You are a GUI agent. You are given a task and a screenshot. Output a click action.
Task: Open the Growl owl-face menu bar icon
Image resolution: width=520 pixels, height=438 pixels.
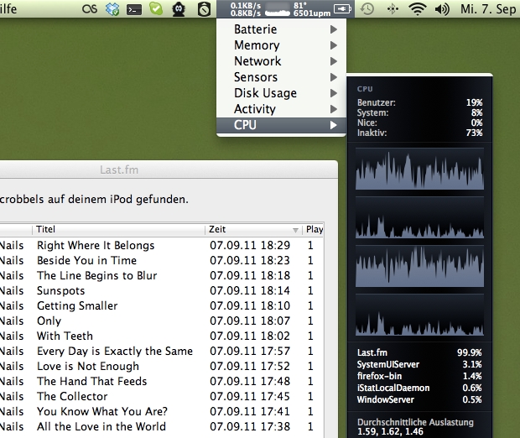(179, 9)
